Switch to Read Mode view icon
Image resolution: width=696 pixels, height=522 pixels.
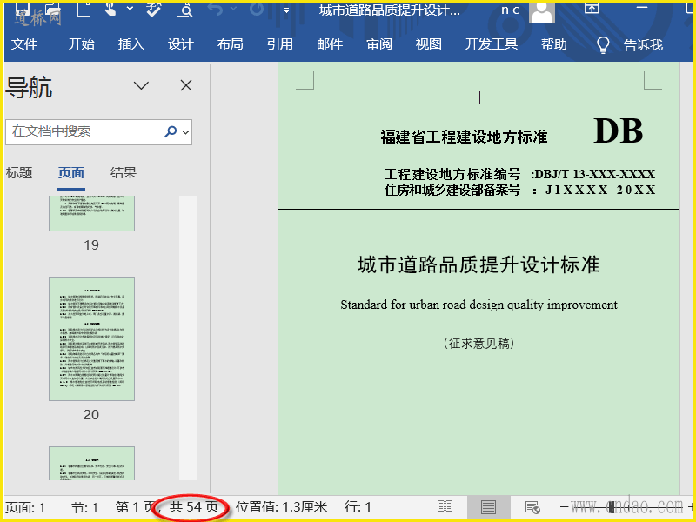click(x=445, y=506)
